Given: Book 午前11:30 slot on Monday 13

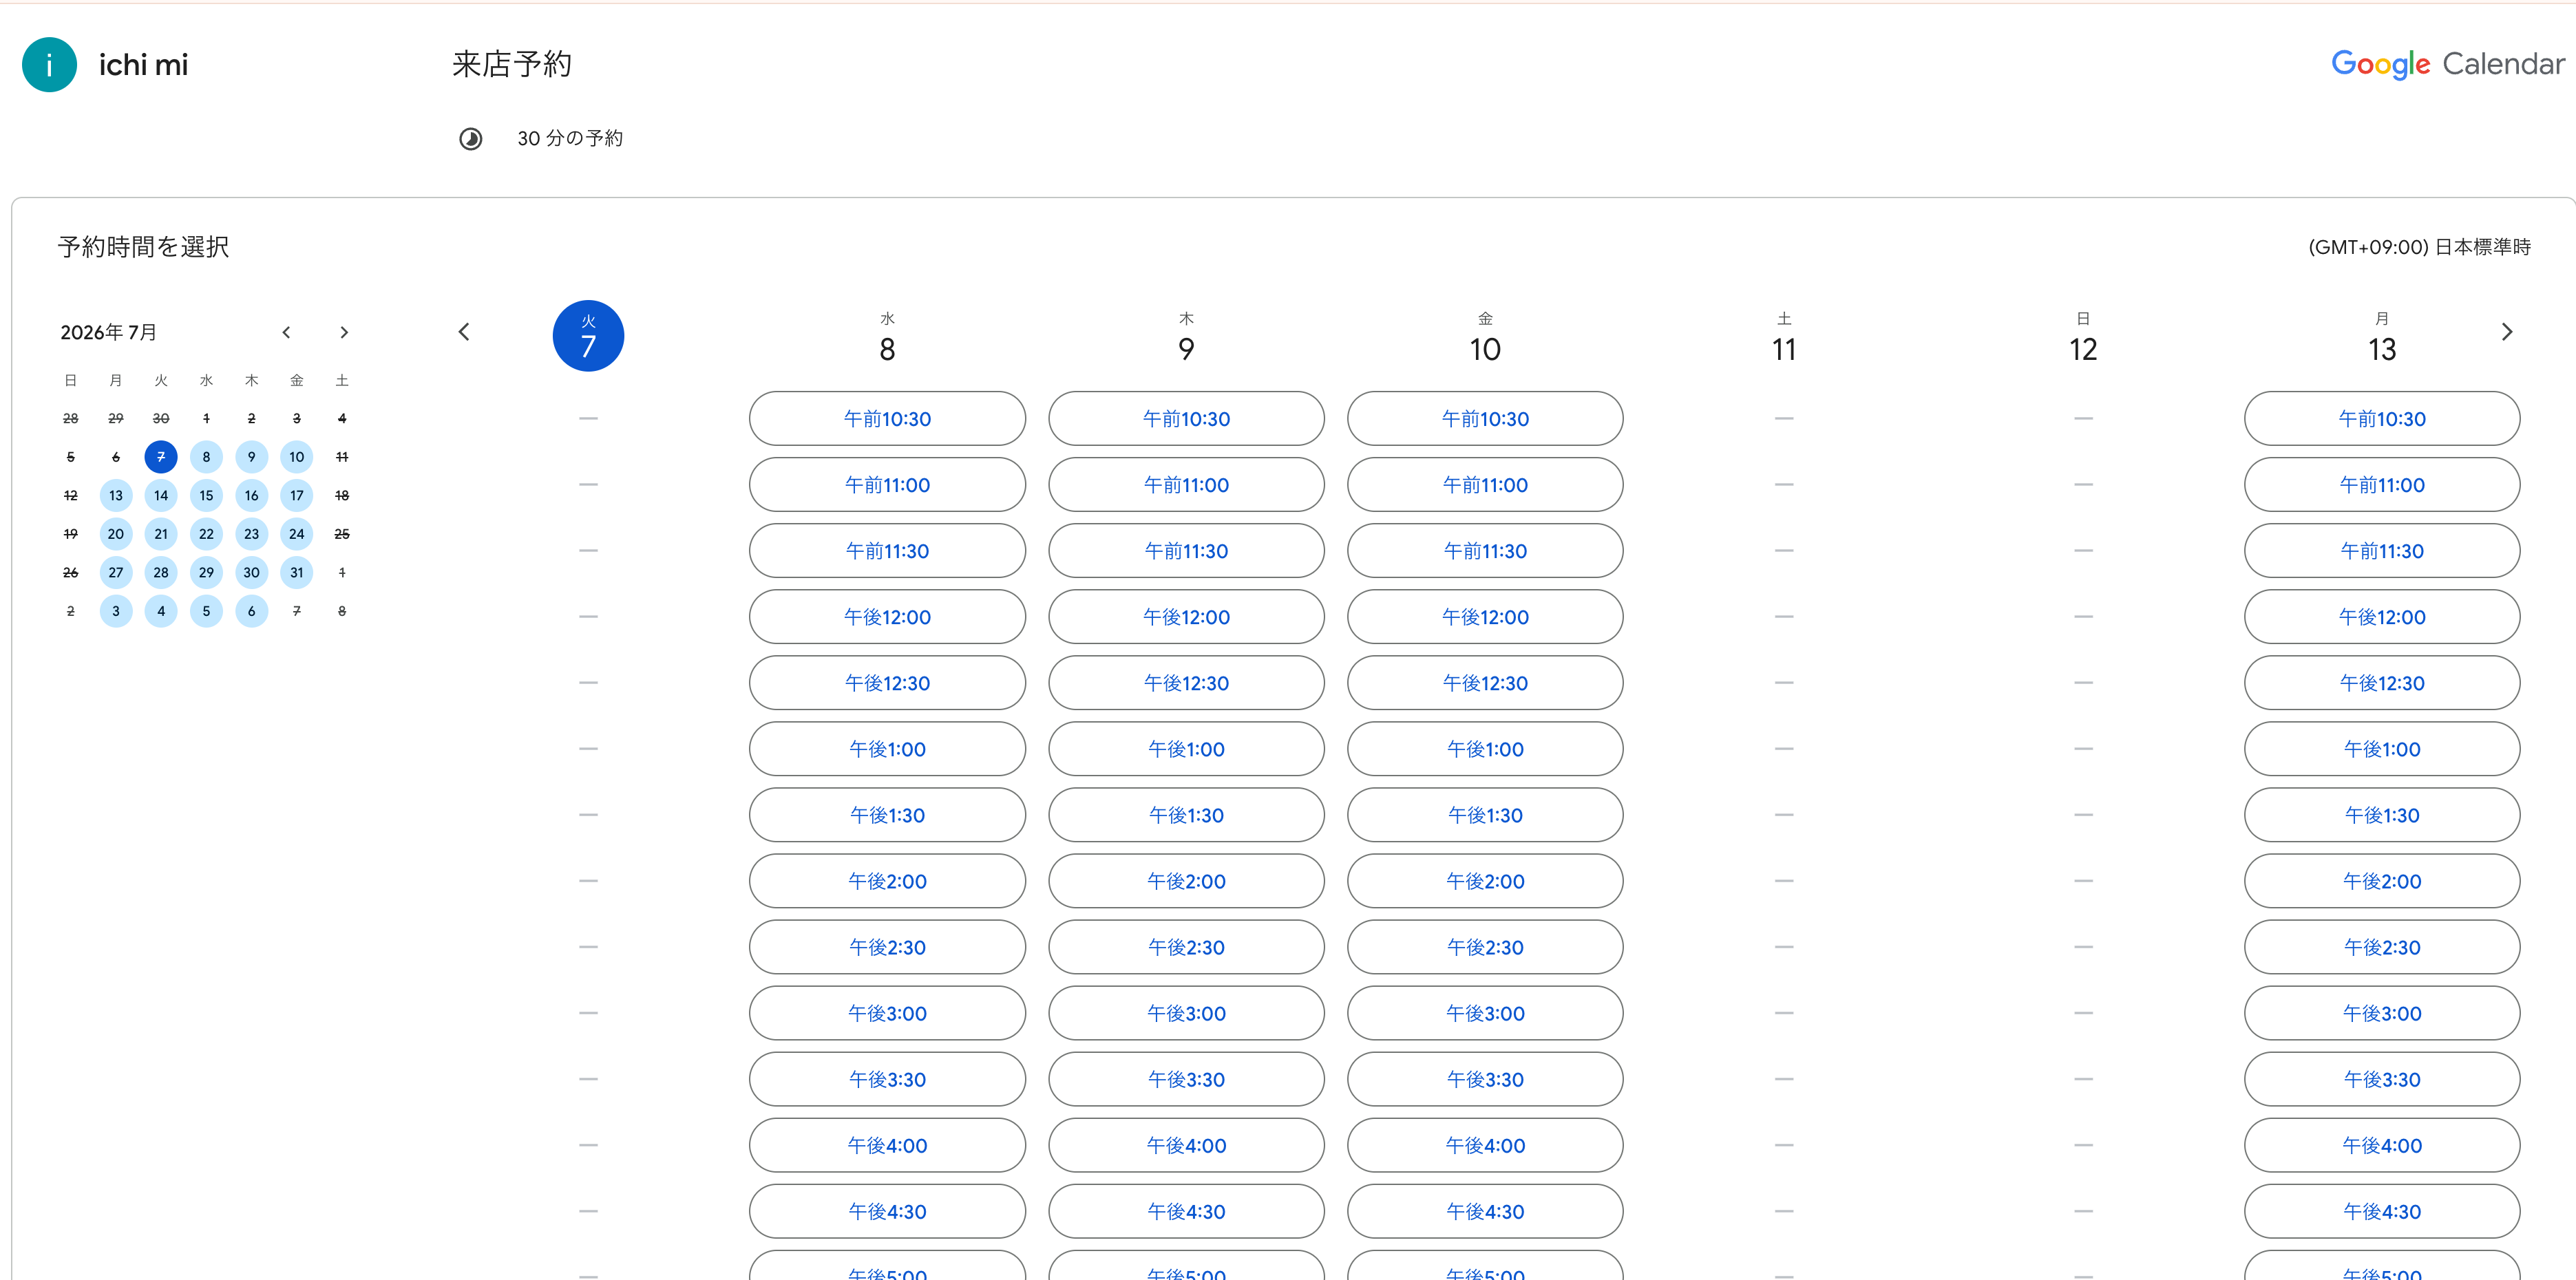Looking at the screenshot, I should pos(2382,551).
